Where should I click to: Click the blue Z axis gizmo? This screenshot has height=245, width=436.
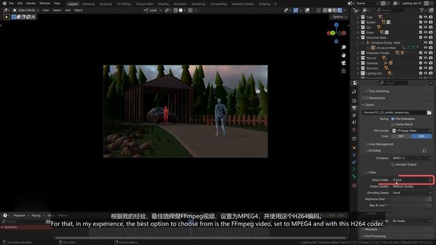click(337, 25)
